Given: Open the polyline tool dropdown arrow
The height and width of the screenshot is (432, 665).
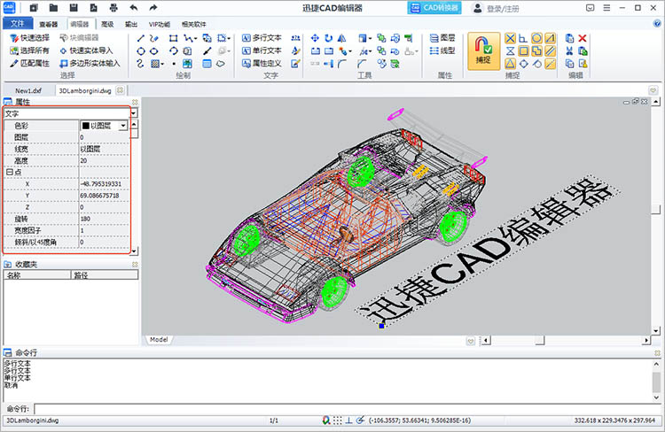Looking at the screenshot, I should (x=196, y=39).
